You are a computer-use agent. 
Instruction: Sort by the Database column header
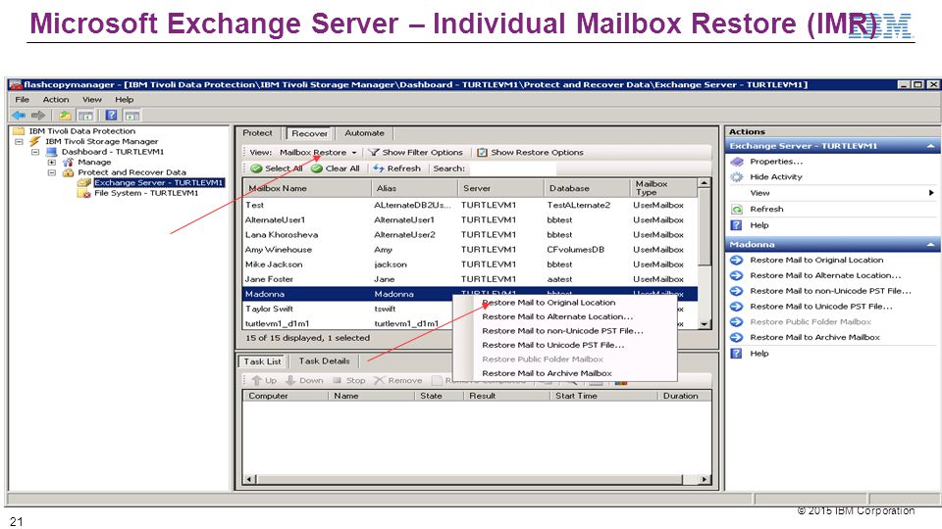point(587,188)
